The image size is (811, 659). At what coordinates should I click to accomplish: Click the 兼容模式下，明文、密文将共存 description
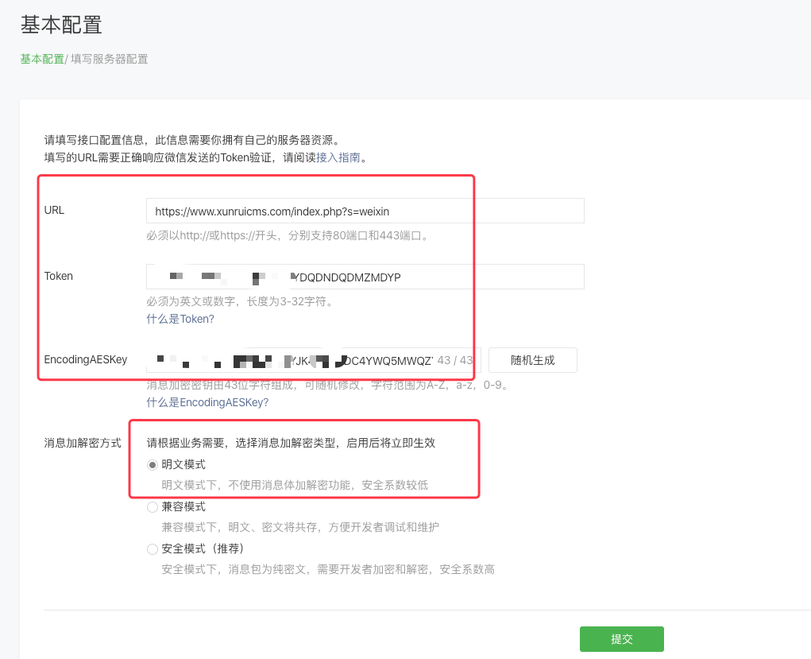coord(300,527)
